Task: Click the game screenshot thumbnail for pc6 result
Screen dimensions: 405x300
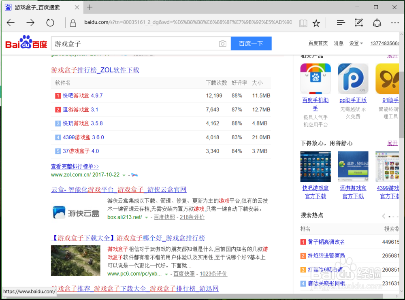Action: 76,260
